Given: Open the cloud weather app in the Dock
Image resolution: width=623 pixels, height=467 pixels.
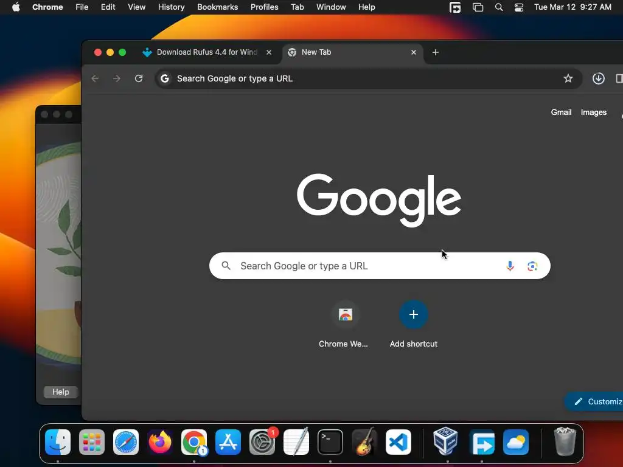Looking at the screenshot, I should point(516,442).
